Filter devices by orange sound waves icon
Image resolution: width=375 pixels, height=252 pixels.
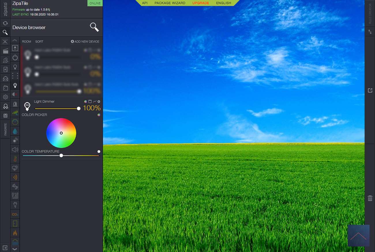pos(15,177)
